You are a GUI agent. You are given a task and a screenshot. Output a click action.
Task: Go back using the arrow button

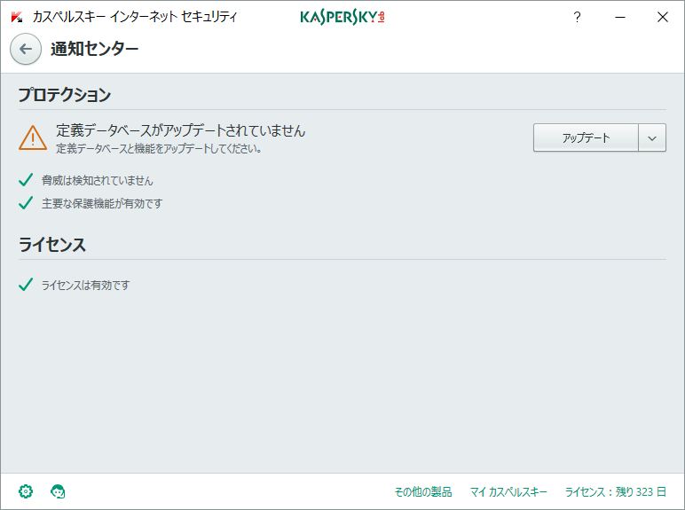[x=26, y=49]
